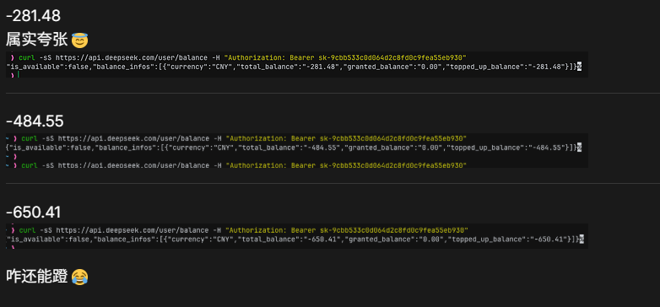Select the -650.41 heading text

click(33, 213)
